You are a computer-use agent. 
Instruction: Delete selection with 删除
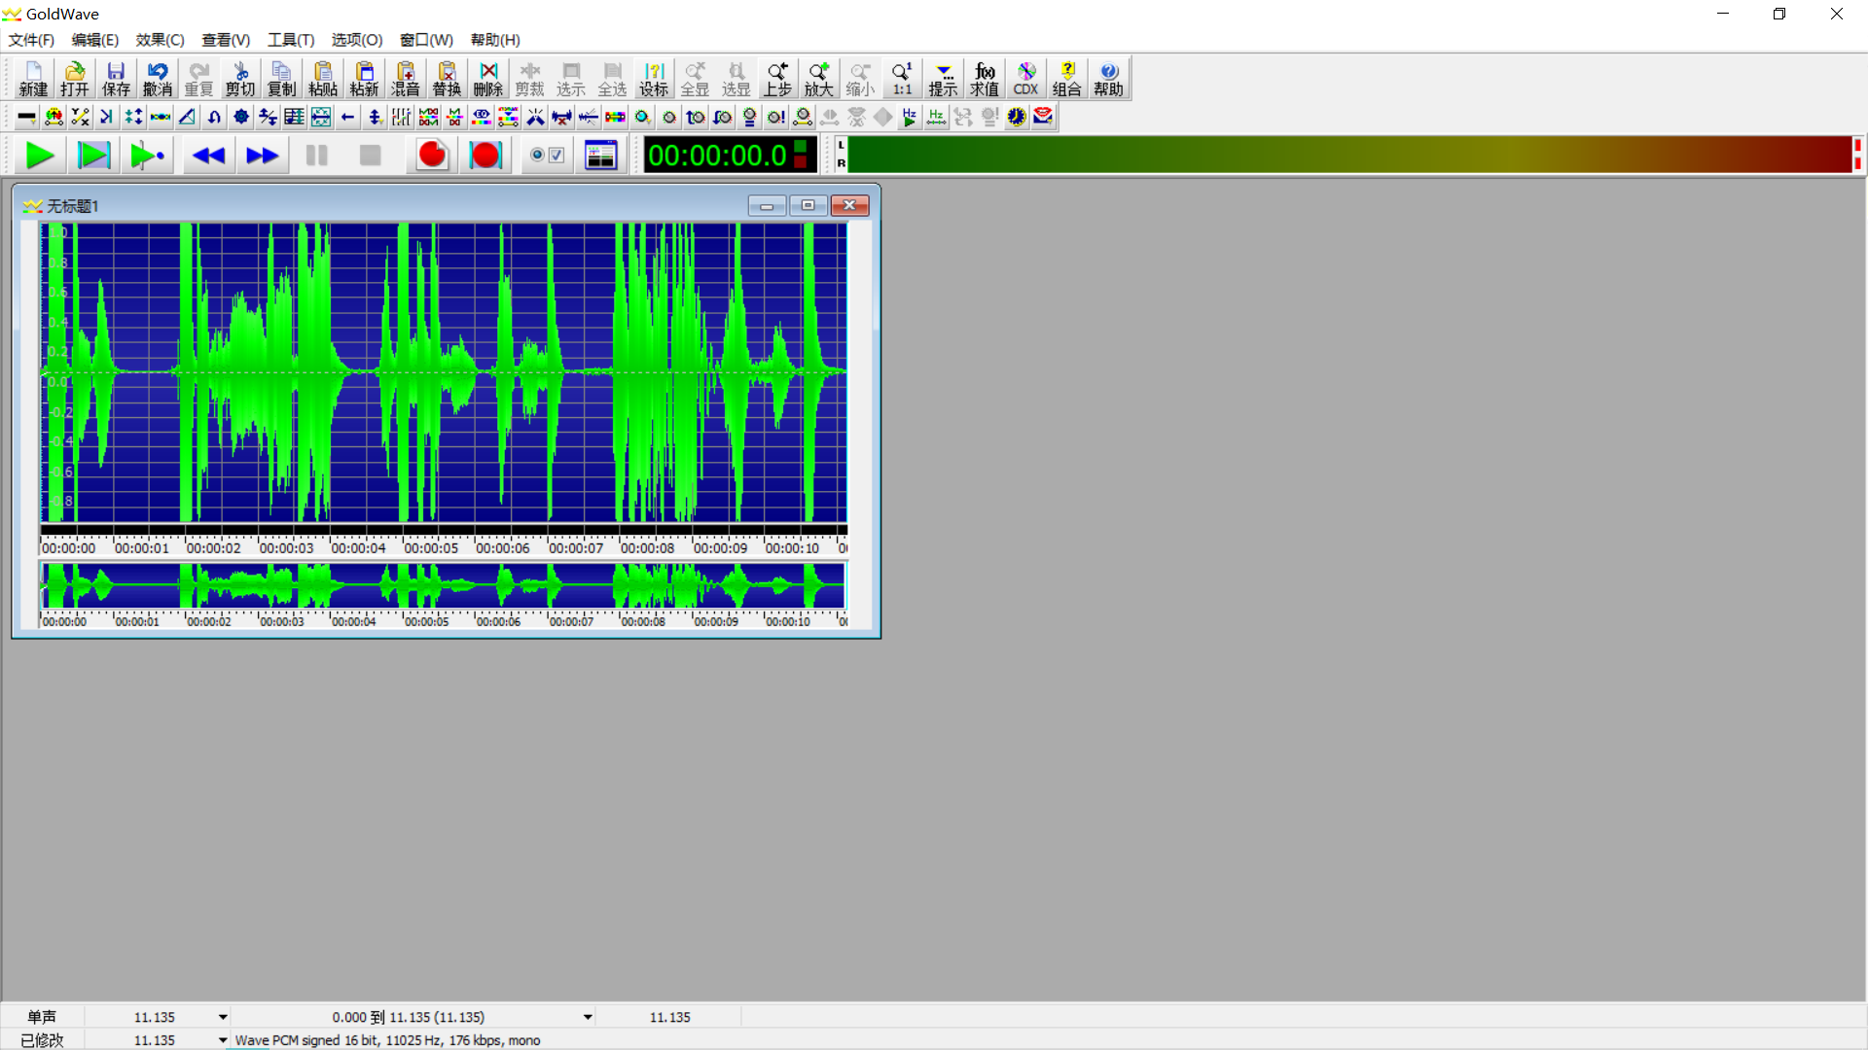pos(488,79)
